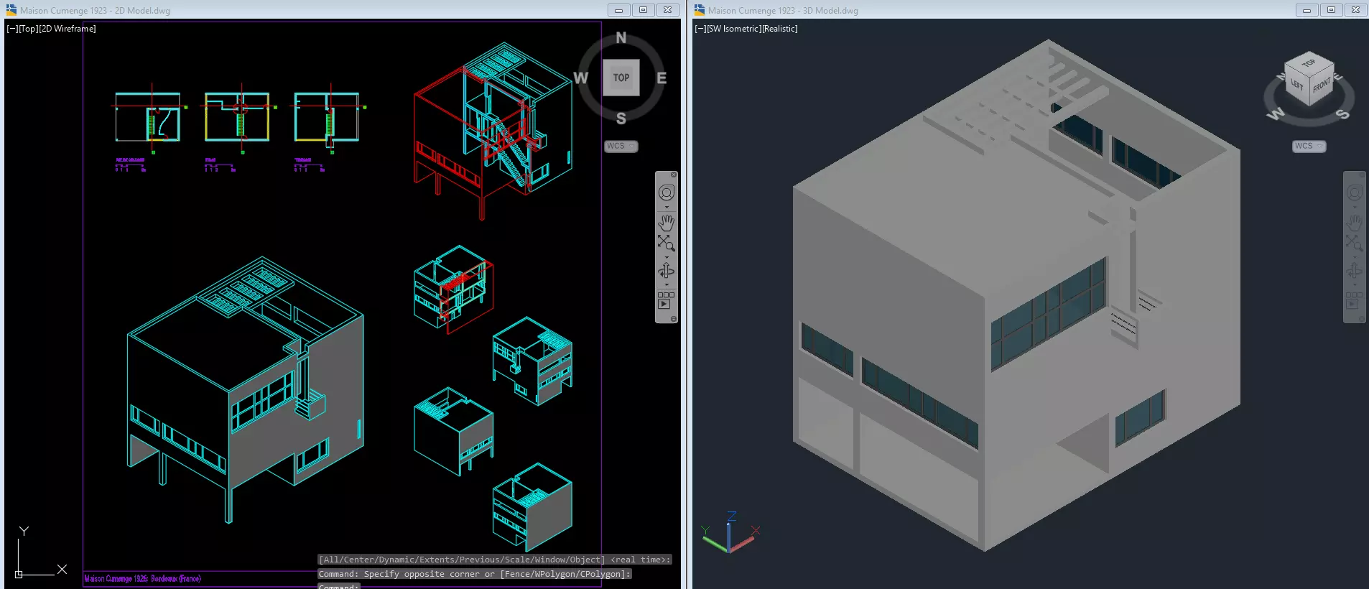Click the TOP face of 2D ViewCube
Image resolution: width=1369 pixels, height=589 pixels.
(x=621, y=78)
